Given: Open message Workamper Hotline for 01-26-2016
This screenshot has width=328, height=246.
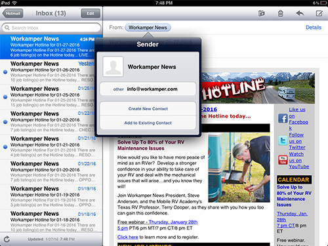Looking at the screenshot, I should 51,72.
